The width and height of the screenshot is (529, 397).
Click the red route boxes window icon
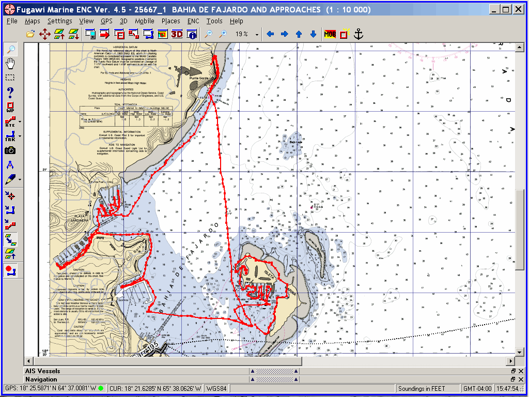click(134, 34)
